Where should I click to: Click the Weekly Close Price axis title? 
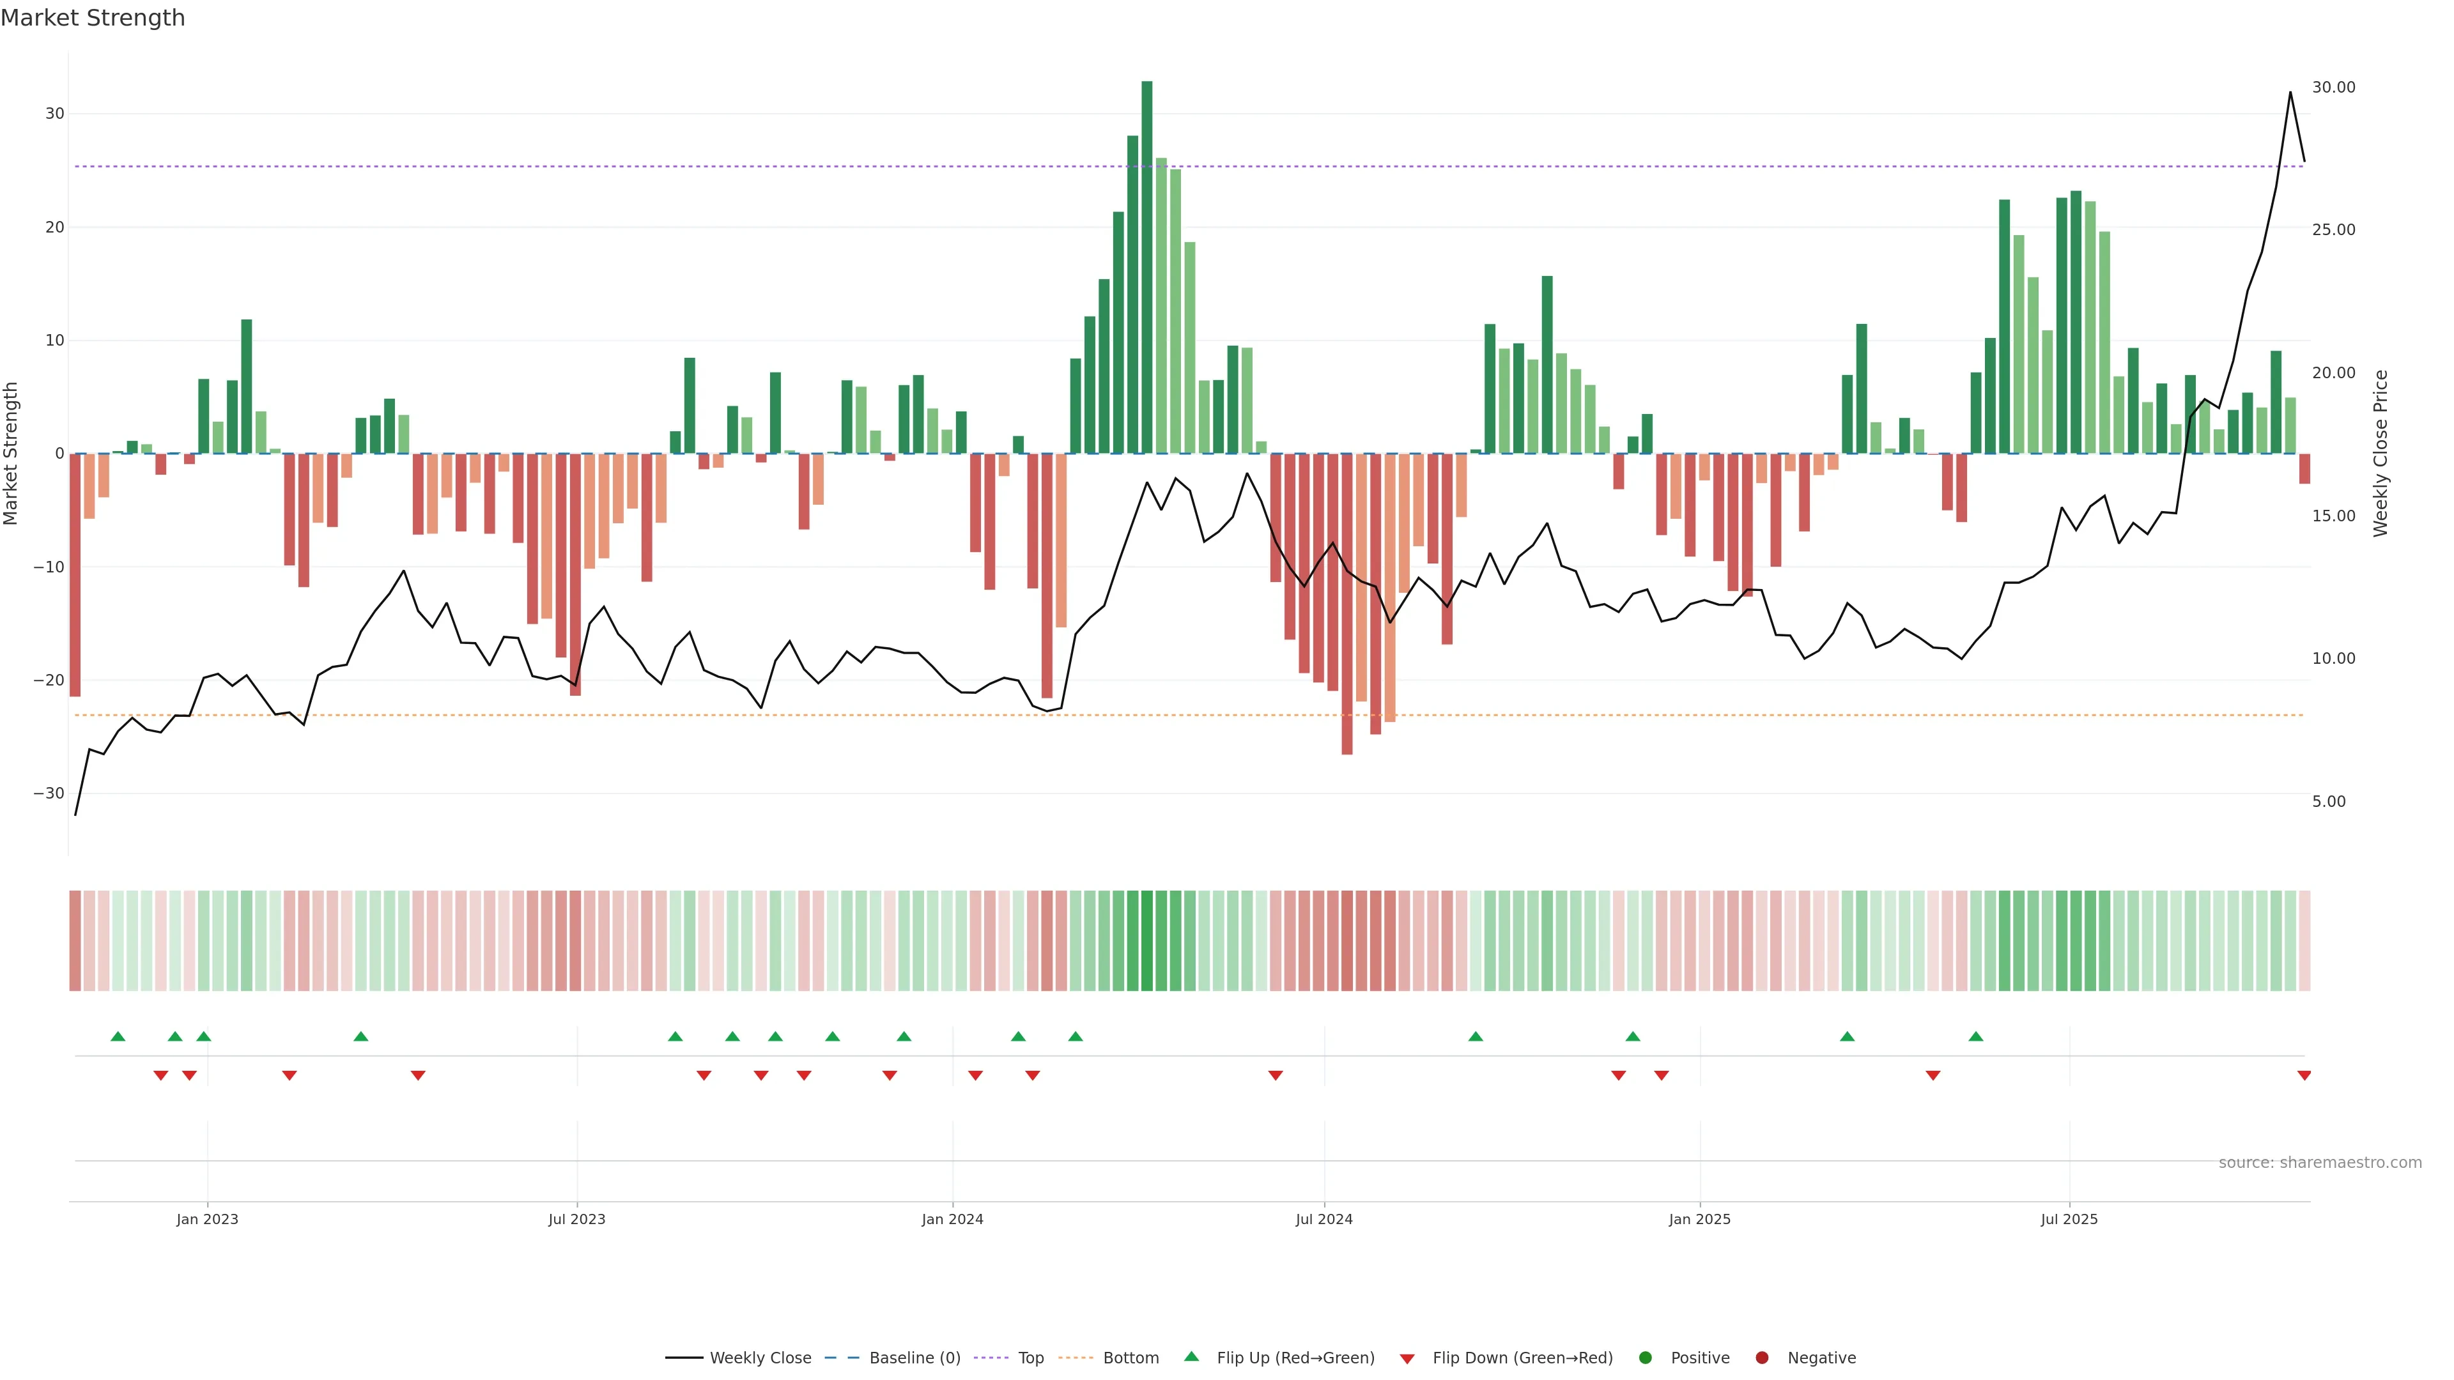(x=2381, y=454)
